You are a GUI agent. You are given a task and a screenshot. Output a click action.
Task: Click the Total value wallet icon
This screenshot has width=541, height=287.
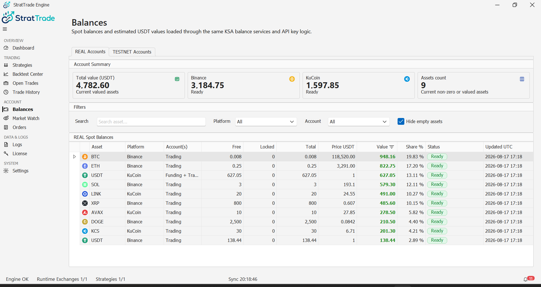(177, 79)
